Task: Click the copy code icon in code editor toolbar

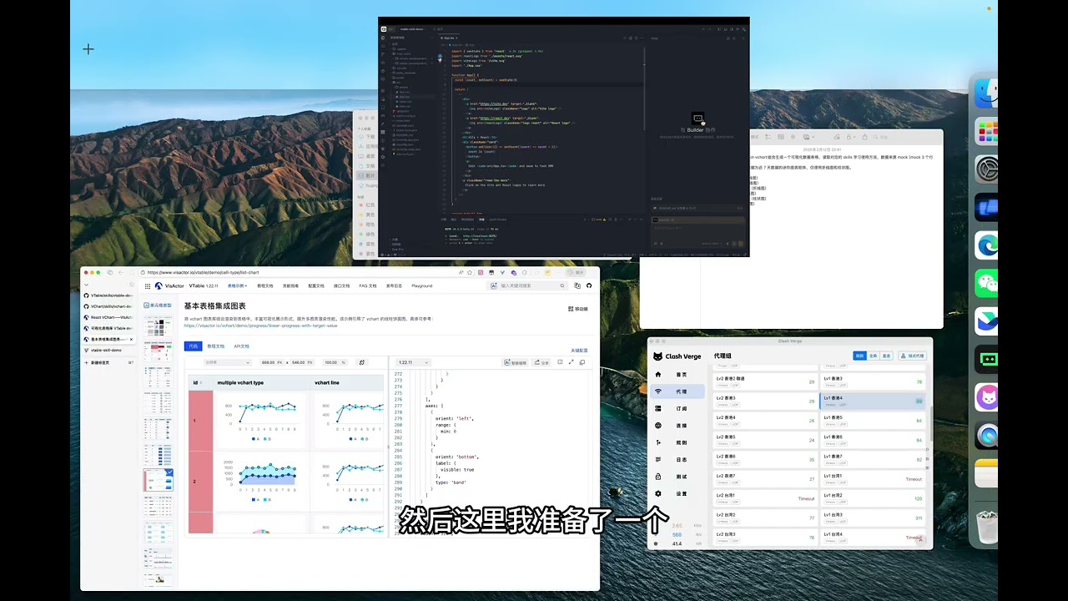Action: pyautogui.click(x=582, y=362)
